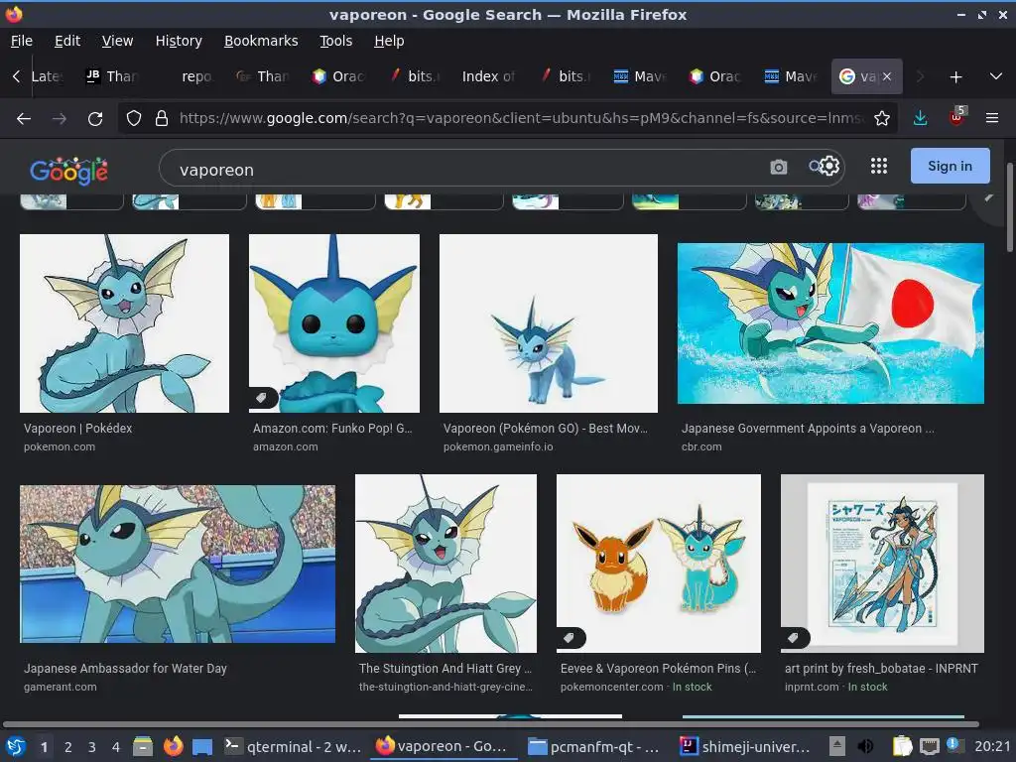Open the tracking protection shield icon
Image resolution: width=1016 pixels, height=762 pixels.
134,118
